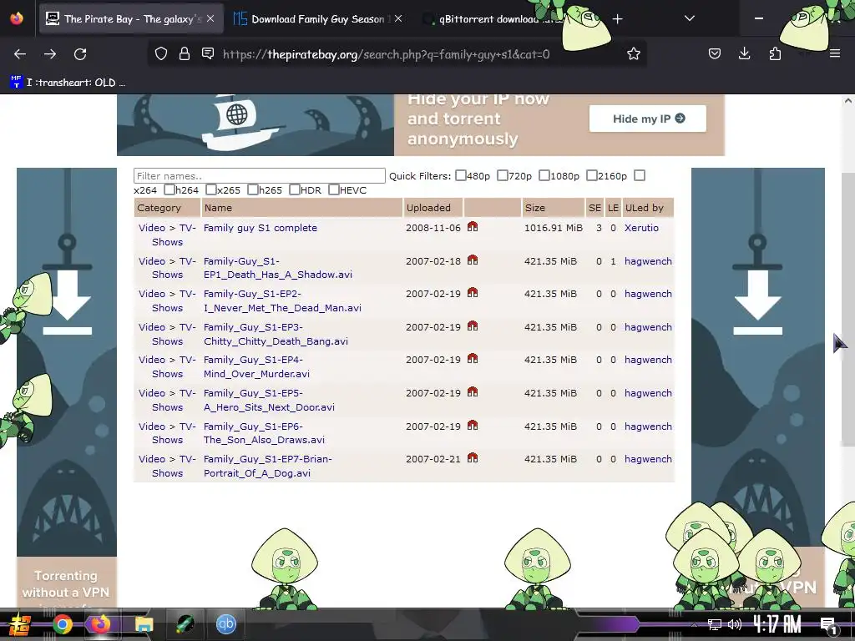
Task: Click the 4:17 AM taskbar clock
Action: 777,624
